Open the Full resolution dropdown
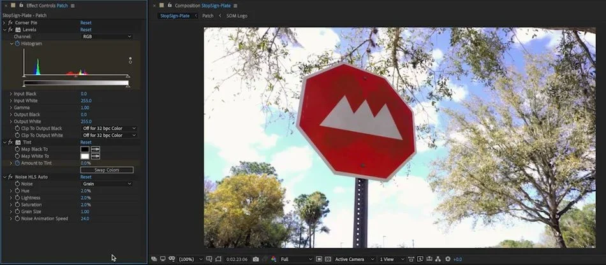Image resolution: width=606 pixels, height=265 pixels. click(x=296, y=259)
